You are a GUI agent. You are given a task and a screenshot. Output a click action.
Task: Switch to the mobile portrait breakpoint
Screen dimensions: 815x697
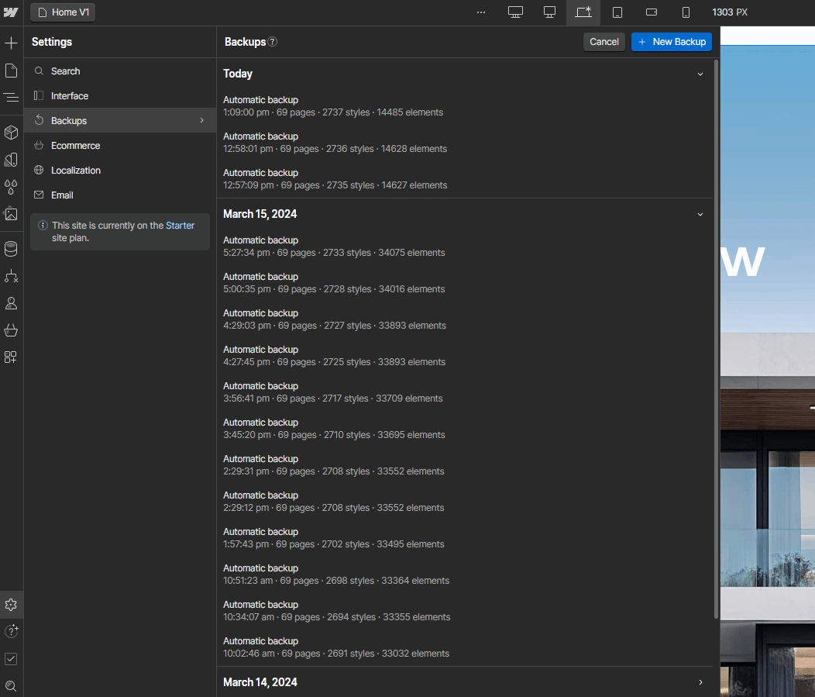pos(686,12)
